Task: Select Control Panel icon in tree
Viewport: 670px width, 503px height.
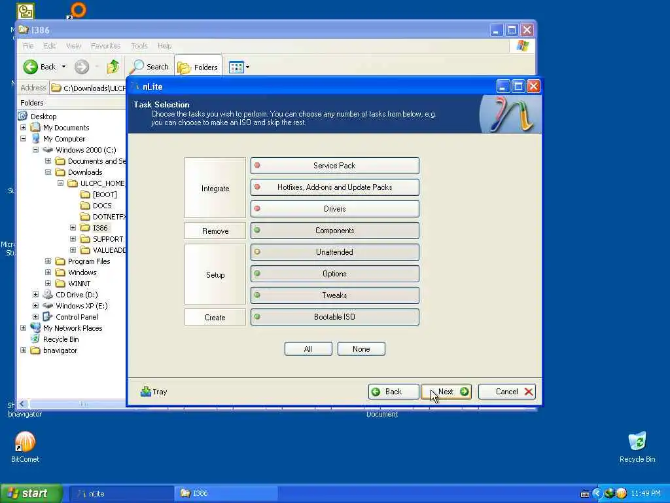Action: tap(48, 316)
